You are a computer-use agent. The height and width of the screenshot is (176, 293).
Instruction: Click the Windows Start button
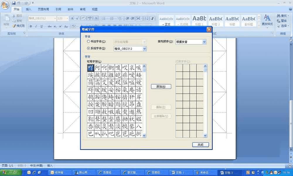pyautogui.click(x=11, y=172)
